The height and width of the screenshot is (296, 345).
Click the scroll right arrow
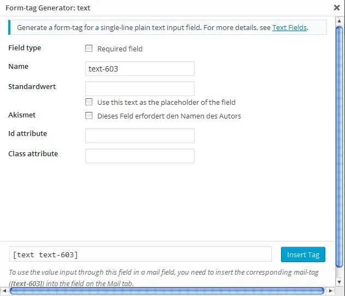330,291
